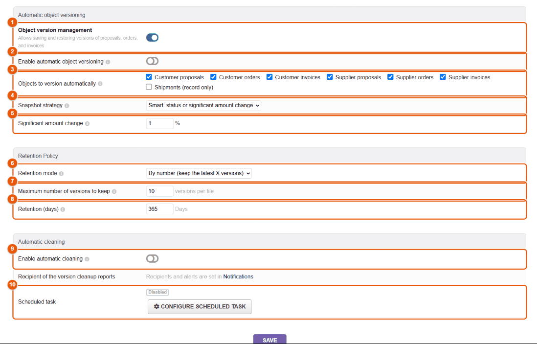Screen dimensions: 537x344
Task: Click the 'Object version management' heading
Action: (x=55, y=30)
